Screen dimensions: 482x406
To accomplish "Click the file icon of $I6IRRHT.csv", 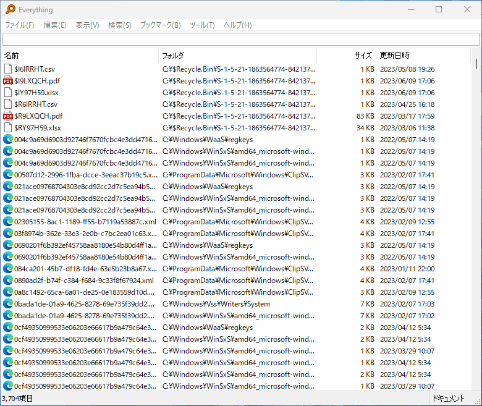I will [8, 69].
